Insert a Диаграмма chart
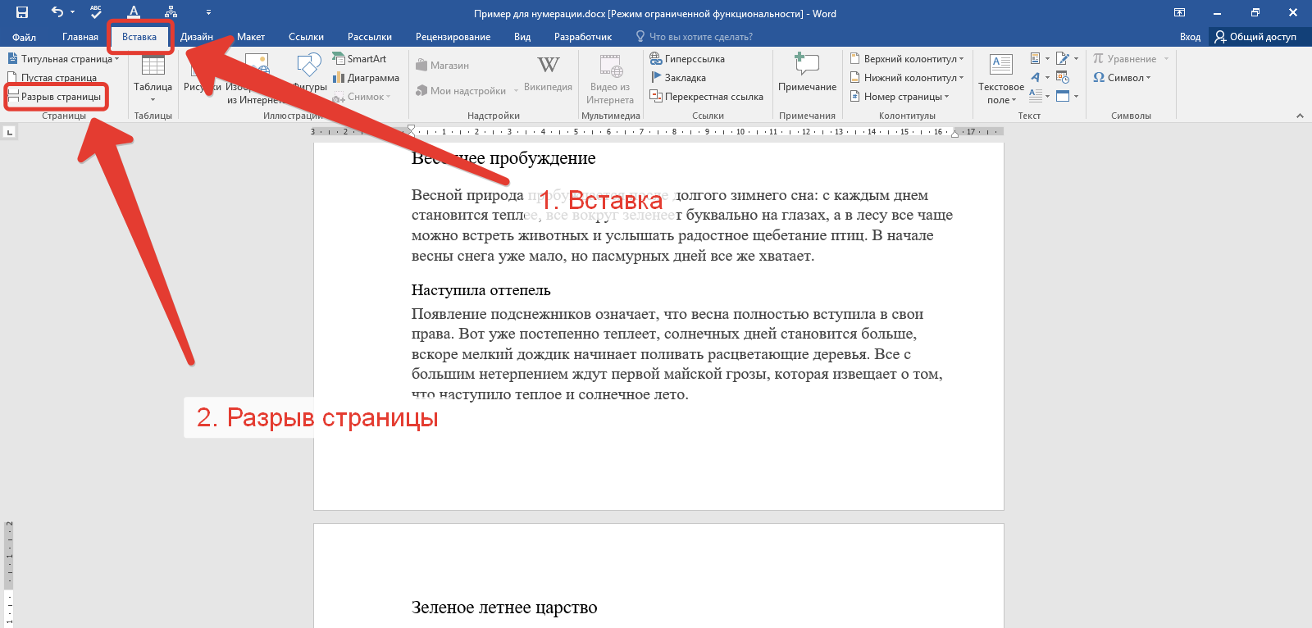 [x=366, y=78]
